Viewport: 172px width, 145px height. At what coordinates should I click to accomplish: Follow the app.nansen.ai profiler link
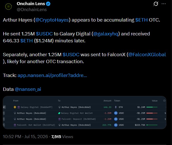coord(52,75)
